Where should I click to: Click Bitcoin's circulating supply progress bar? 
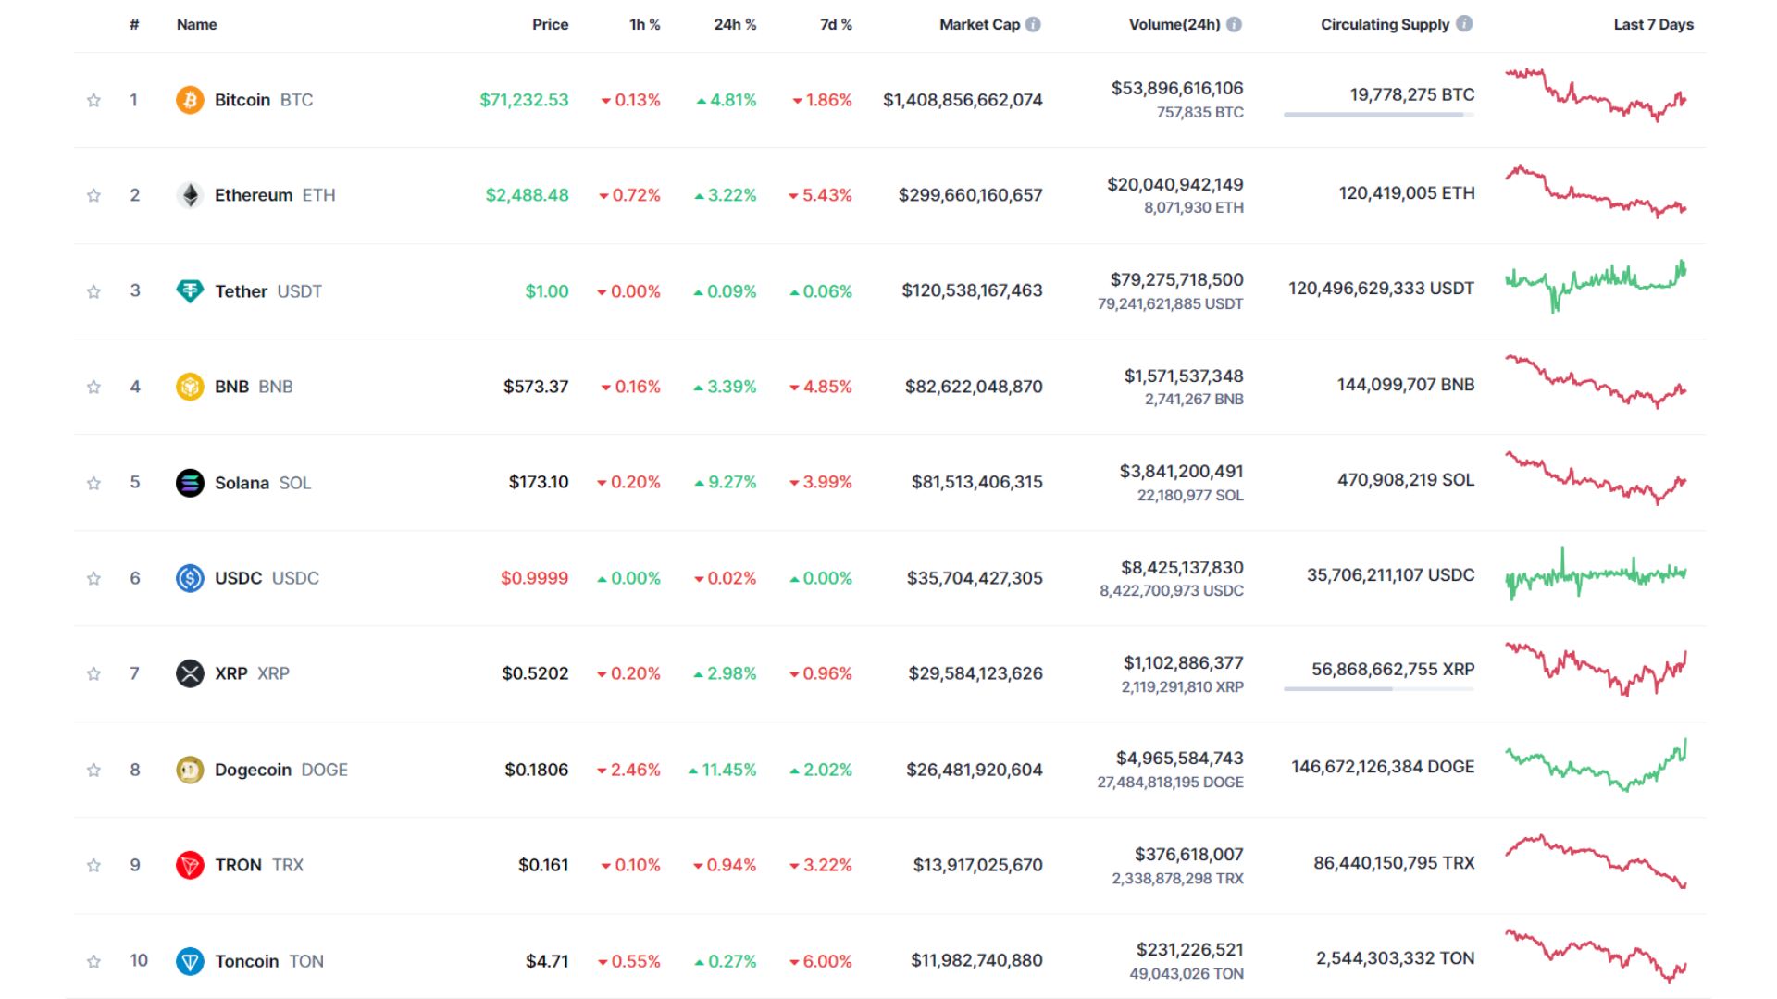(1376, 116)
